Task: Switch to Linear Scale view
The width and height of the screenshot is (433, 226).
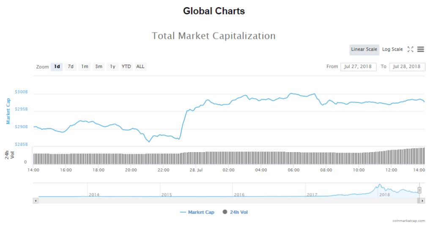Action: pos(364,49)
